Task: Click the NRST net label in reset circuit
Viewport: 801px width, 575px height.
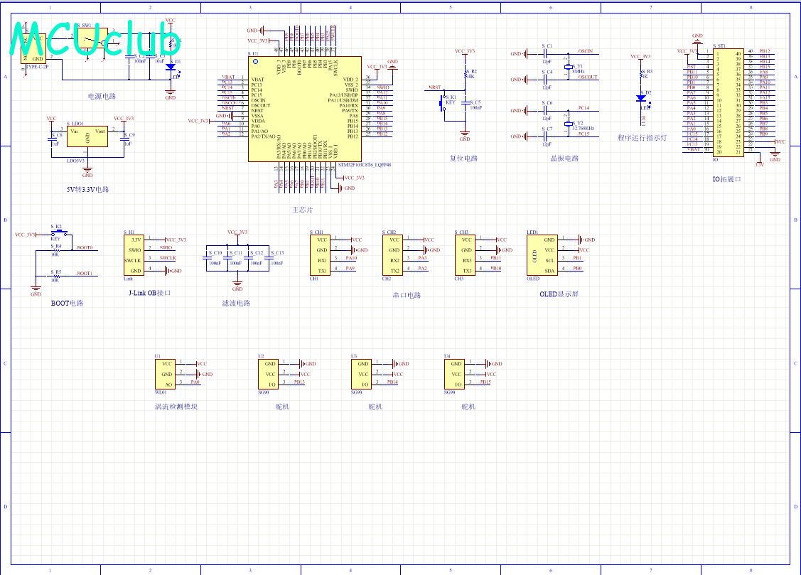Action: point(435,87)
